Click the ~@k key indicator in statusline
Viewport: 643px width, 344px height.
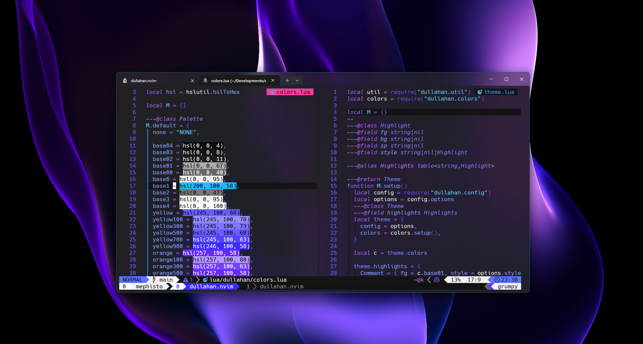pyautogui.click(x=419, y=280)
